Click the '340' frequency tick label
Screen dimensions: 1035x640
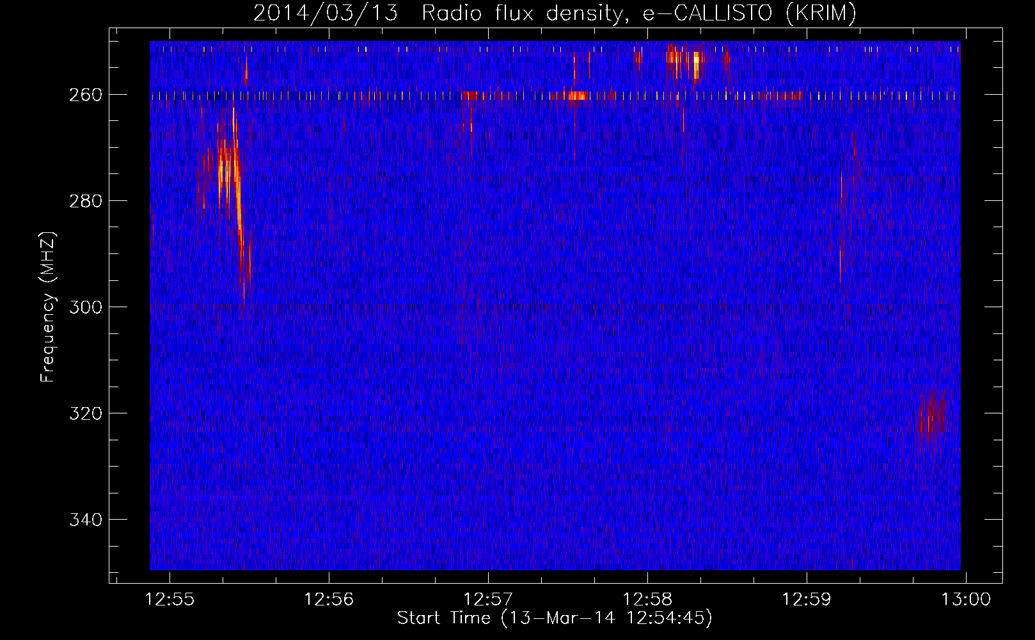(86, 520)
